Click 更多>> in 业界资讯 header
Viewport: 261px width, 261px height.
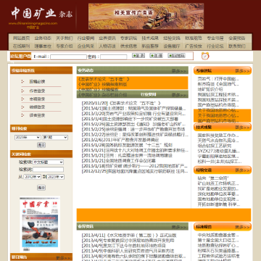179,227
